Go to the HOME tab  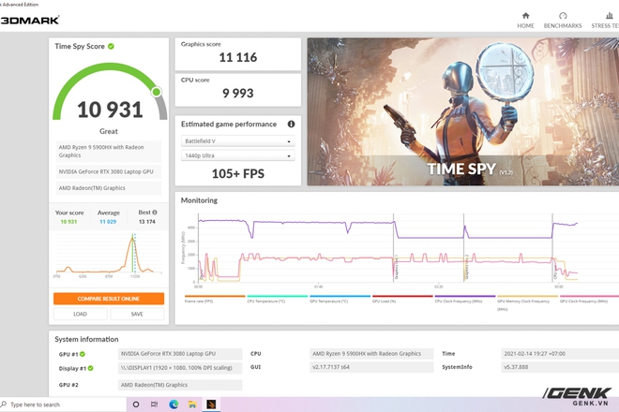pos(525,21)
